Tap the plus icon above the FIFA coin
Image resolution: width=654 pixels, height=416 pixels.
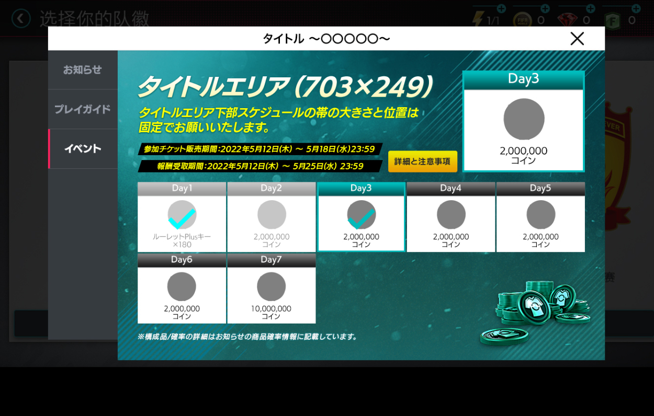click(545, 8)
